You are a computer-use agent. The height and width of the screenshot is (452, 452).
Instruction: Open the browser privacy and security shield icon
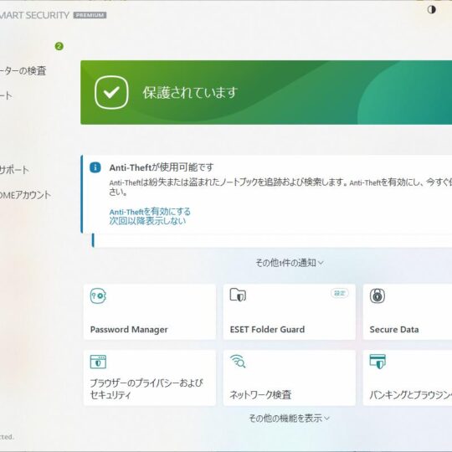98,362
